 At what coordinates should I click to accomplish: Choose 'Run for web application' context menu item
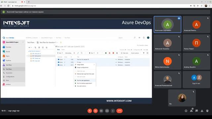(85, 80)
